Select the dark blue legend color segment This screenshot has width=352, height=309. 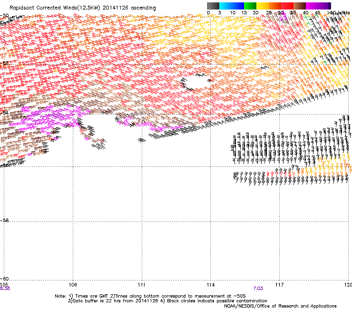click(x=238, y=6)
